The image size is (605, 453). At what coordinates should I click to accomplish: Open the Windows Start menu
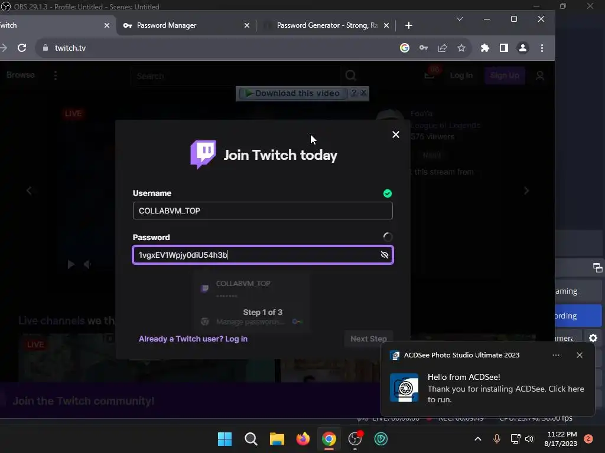[225, 439]
